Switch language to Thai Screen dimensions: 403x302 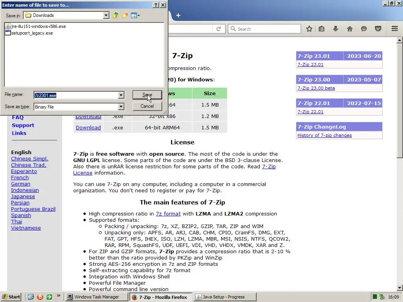(17, 222)
